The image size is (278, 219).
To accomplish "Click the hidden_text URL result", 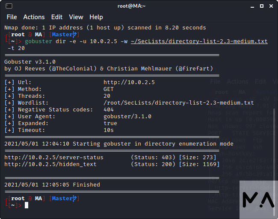I will (x=50, y=164).
